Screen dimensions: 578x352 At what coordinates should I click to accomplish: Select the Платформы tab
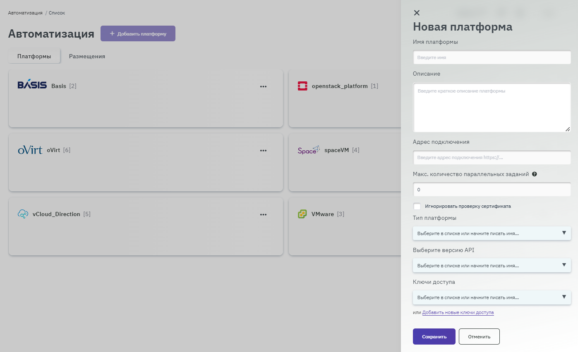coord(34,56)
